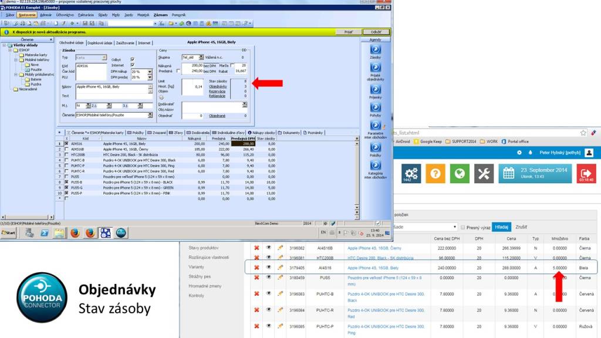Screen dimensions: 601x338
Task: Toggle the X checkbox for row PUS5-B
Action: (66, 182)
